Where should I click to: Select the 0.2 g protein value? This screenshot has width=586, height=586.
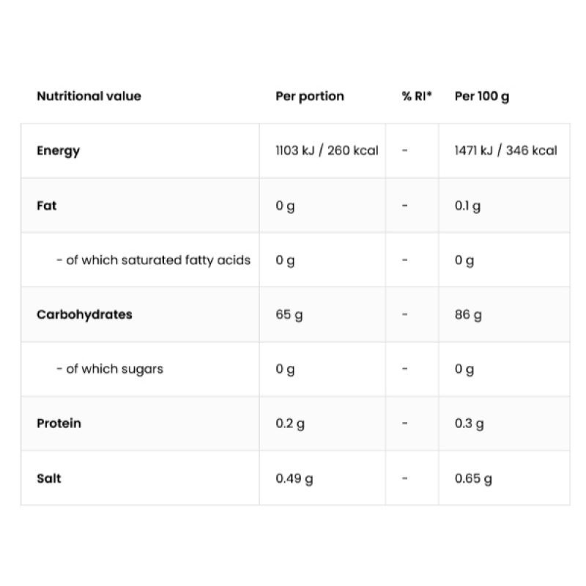290,423
